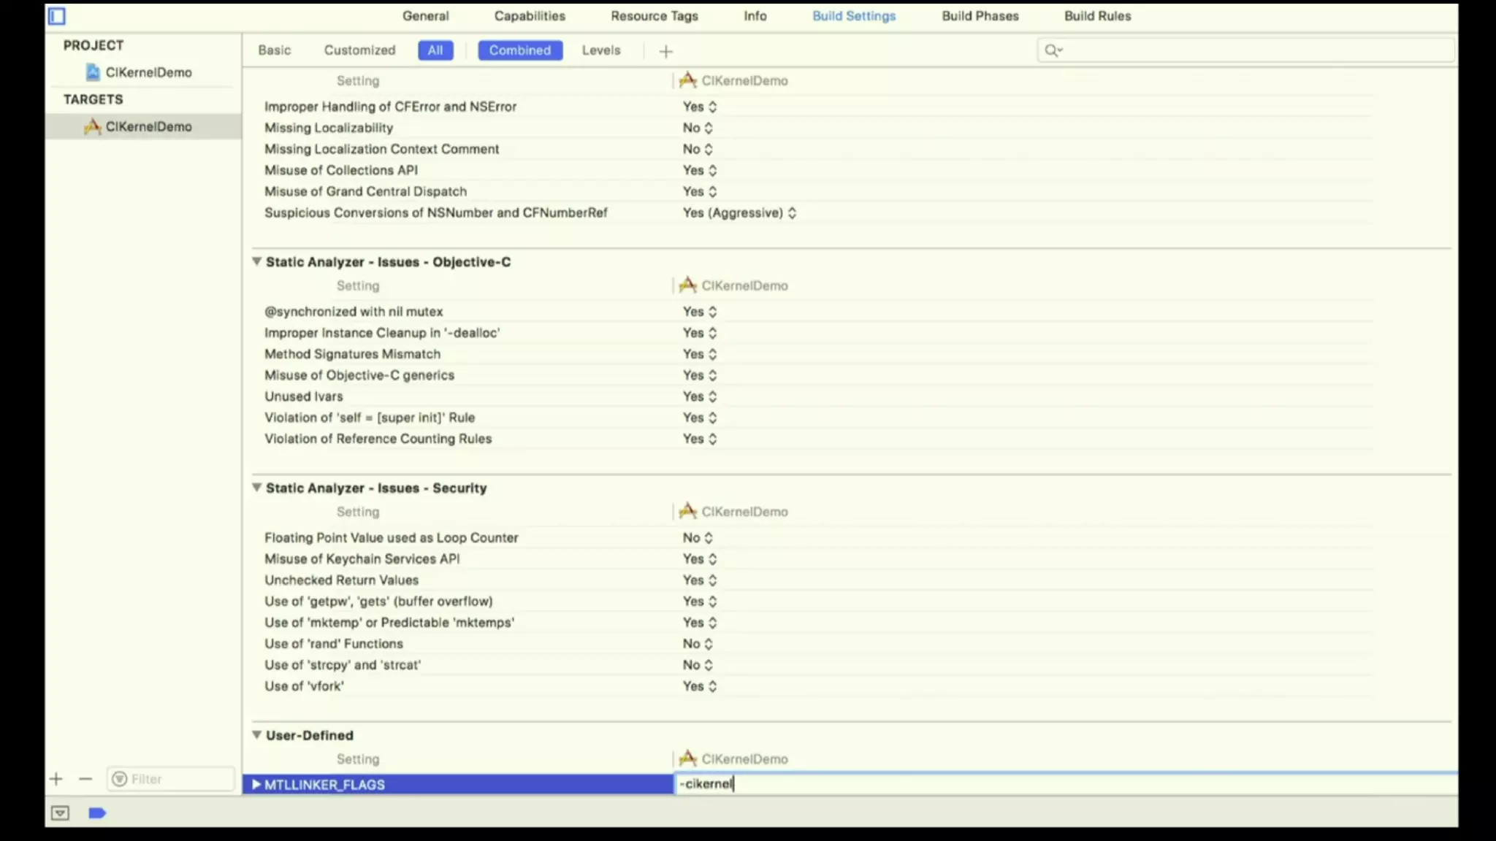Click the CIKernelDemo project file icon

click(x=93, y=72)
